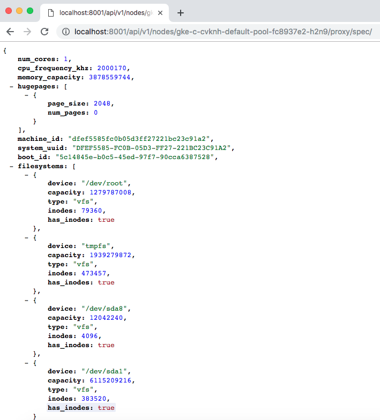
Task: Click inodes value 473457
Action: click(x=94, y=273)
